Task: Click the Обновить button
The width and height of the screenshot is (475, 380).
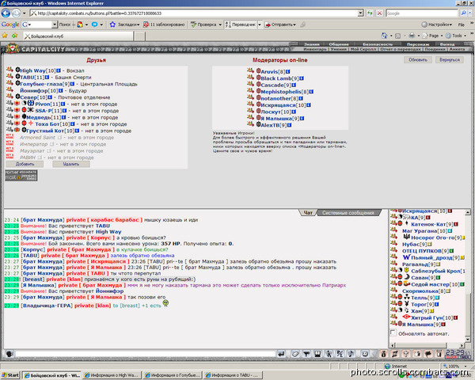Action: tap(418, 59)
